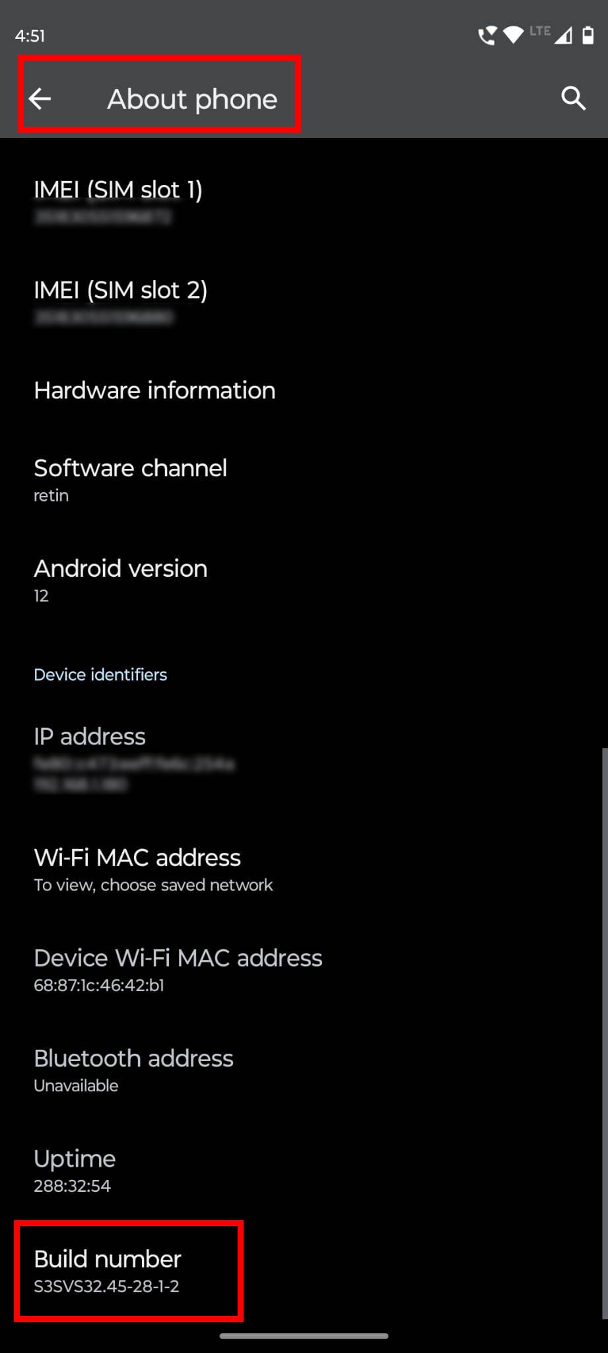Open IMEI (SIM slot 2) entry

[x=304, y=302]
